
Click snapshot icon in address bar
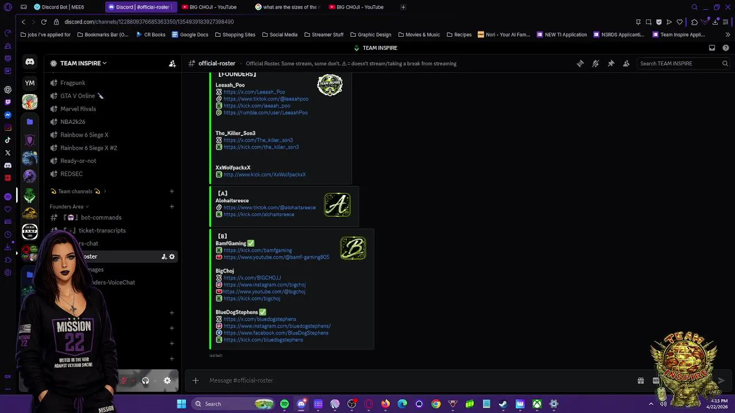[649, 22]
